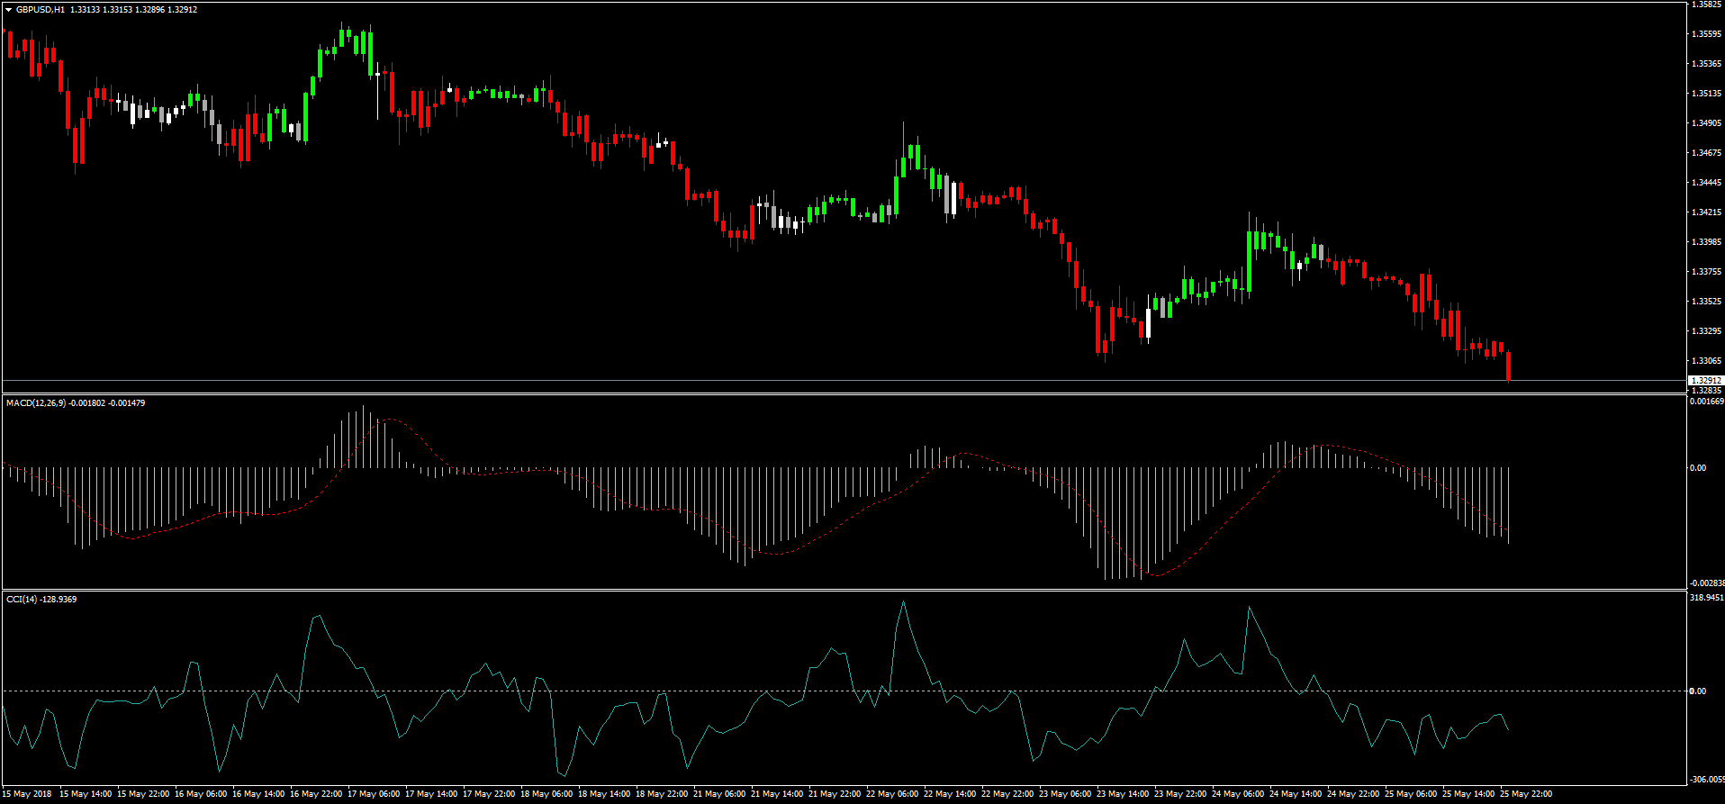
Task: Click the 15 May 14:00 time label
Action: click(x=86, y=794)
